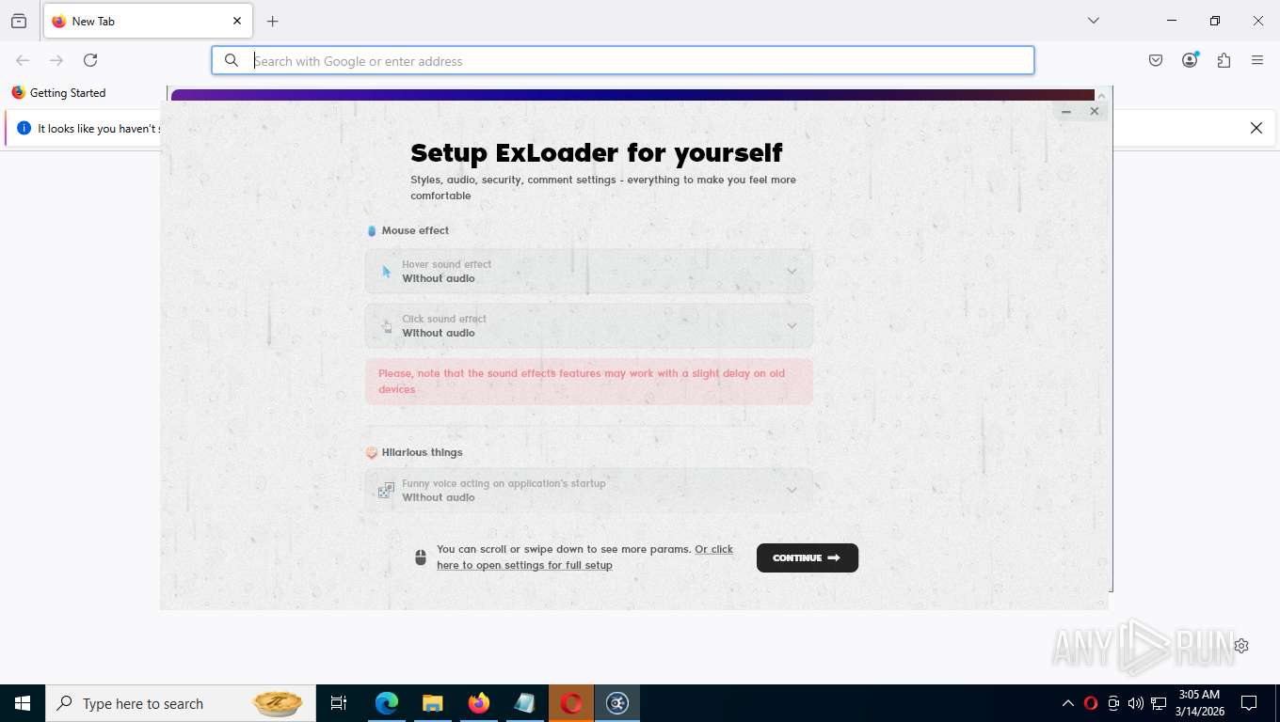The image size is (1280, 722).
Task: Open the volume control in tray
Action: 1135,703
